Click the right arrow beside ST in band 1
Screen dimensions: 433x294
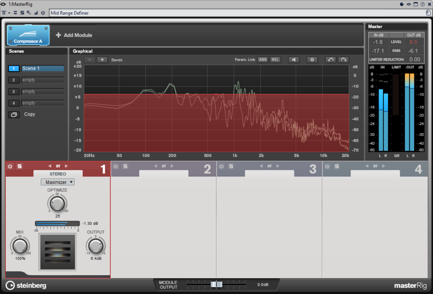(x=66, y=166)
